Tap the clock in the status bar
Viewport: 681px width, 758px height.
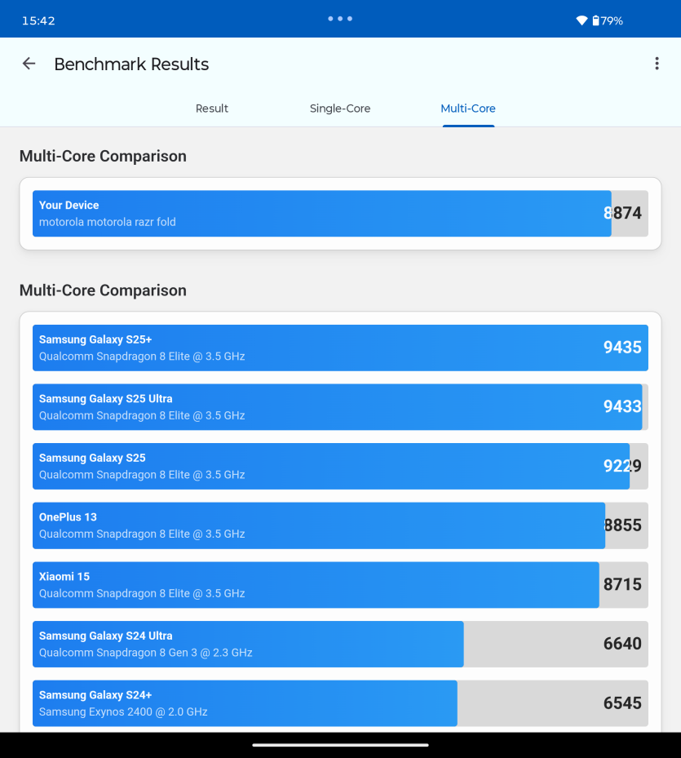click(x=38, y=20)
